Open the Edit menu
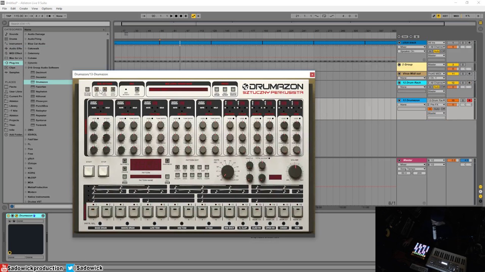The image size is (485, 272). [13, 8]
